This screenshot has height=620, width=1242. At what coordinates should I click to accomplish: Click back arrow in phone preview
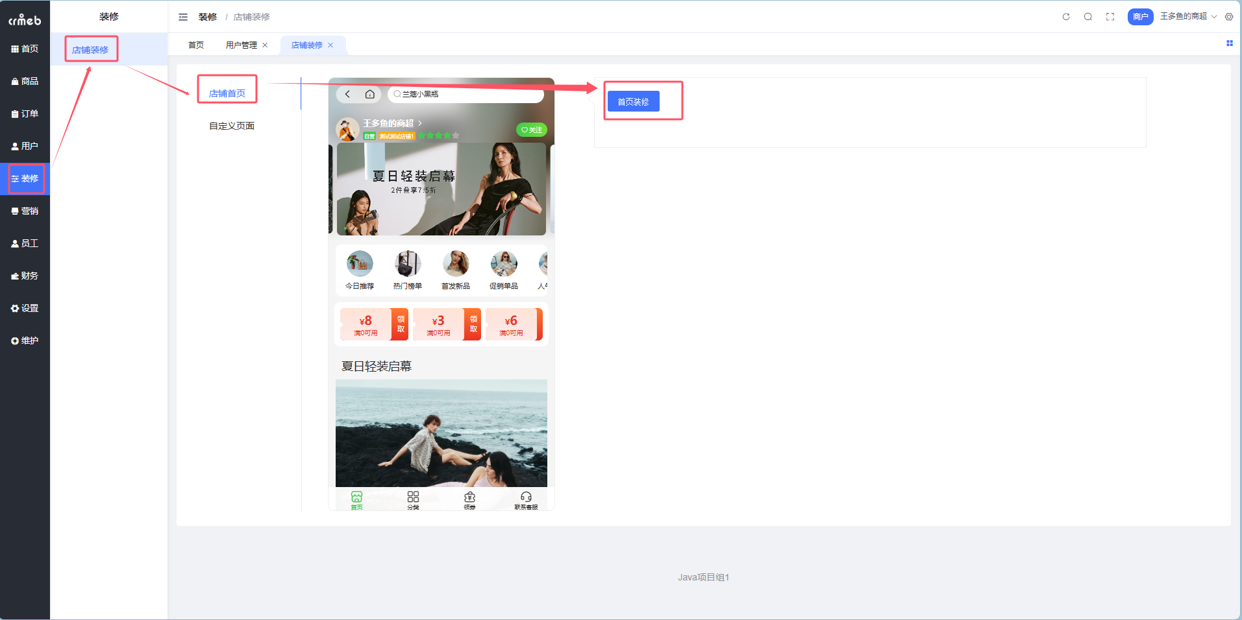tap(348, 94)
